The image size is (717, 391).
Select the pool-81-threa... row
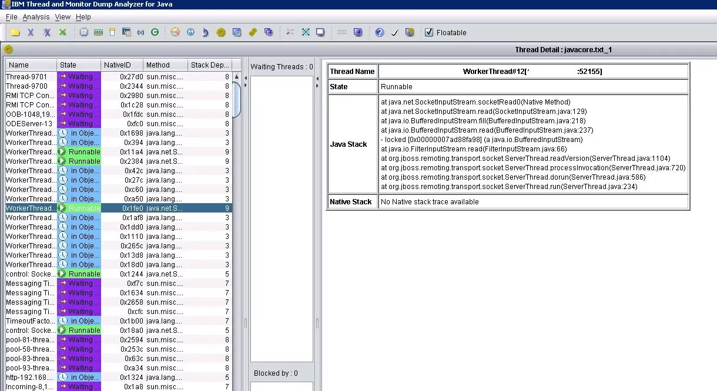[x=119, y=339]
